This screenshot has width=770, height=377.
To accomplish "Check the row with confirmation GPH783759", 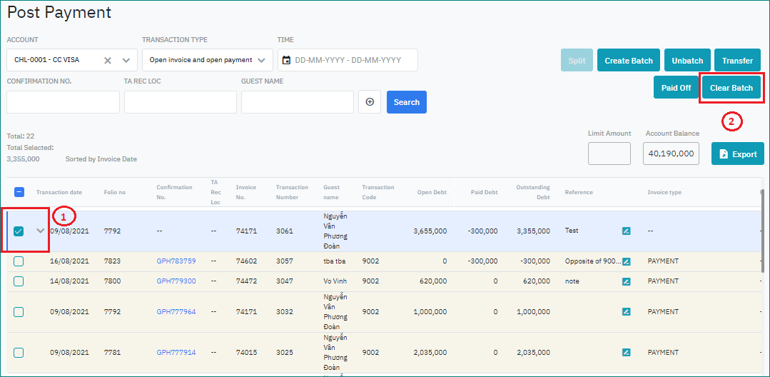I will (19, 261).
